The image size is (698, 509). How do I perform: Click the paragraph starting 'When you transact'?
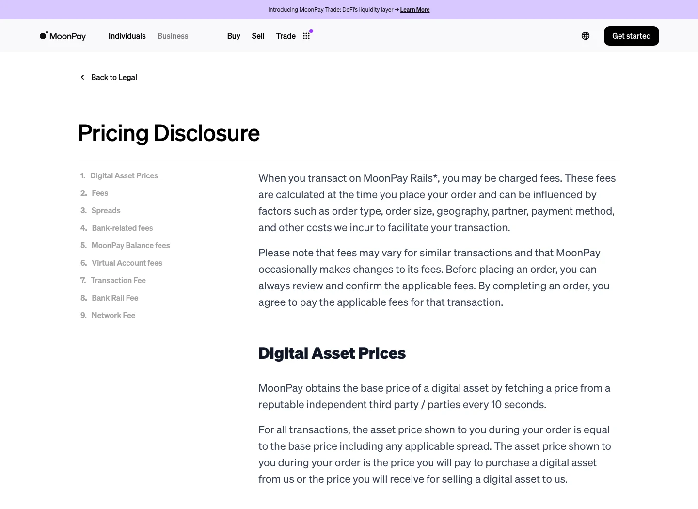437,203
